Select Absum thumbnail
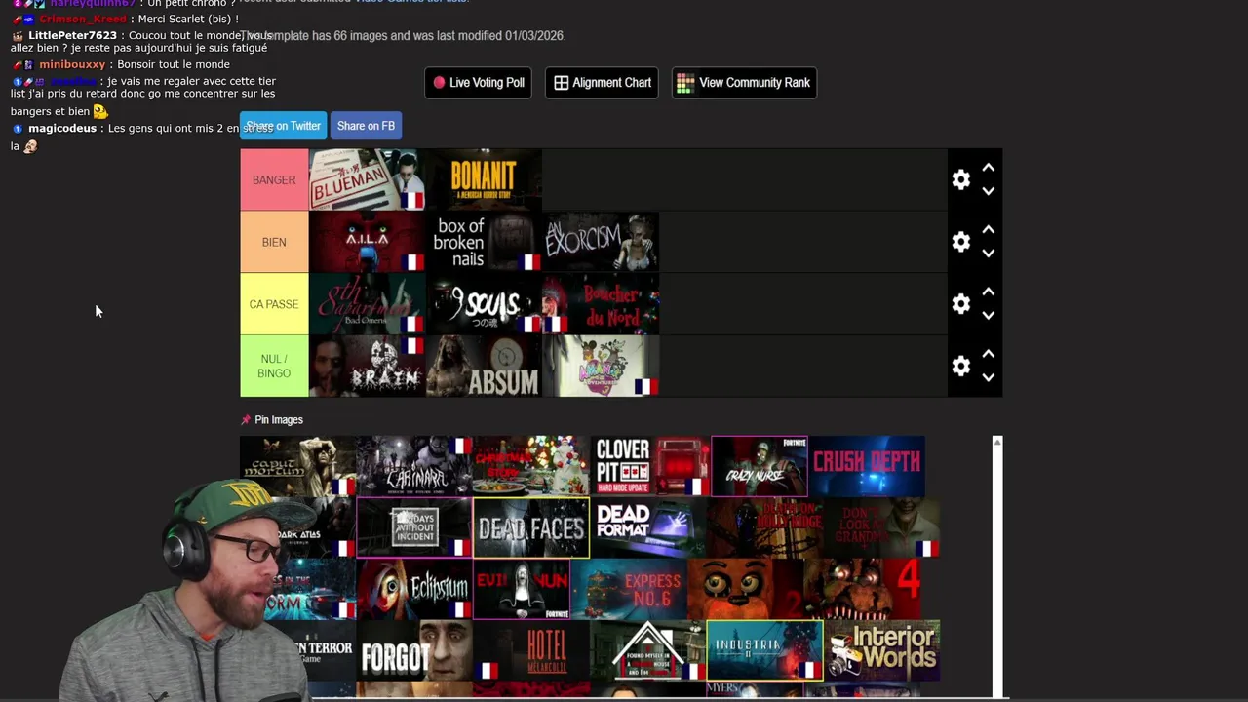This screenshot has height=702, width=1248. (x=484, y=367)
